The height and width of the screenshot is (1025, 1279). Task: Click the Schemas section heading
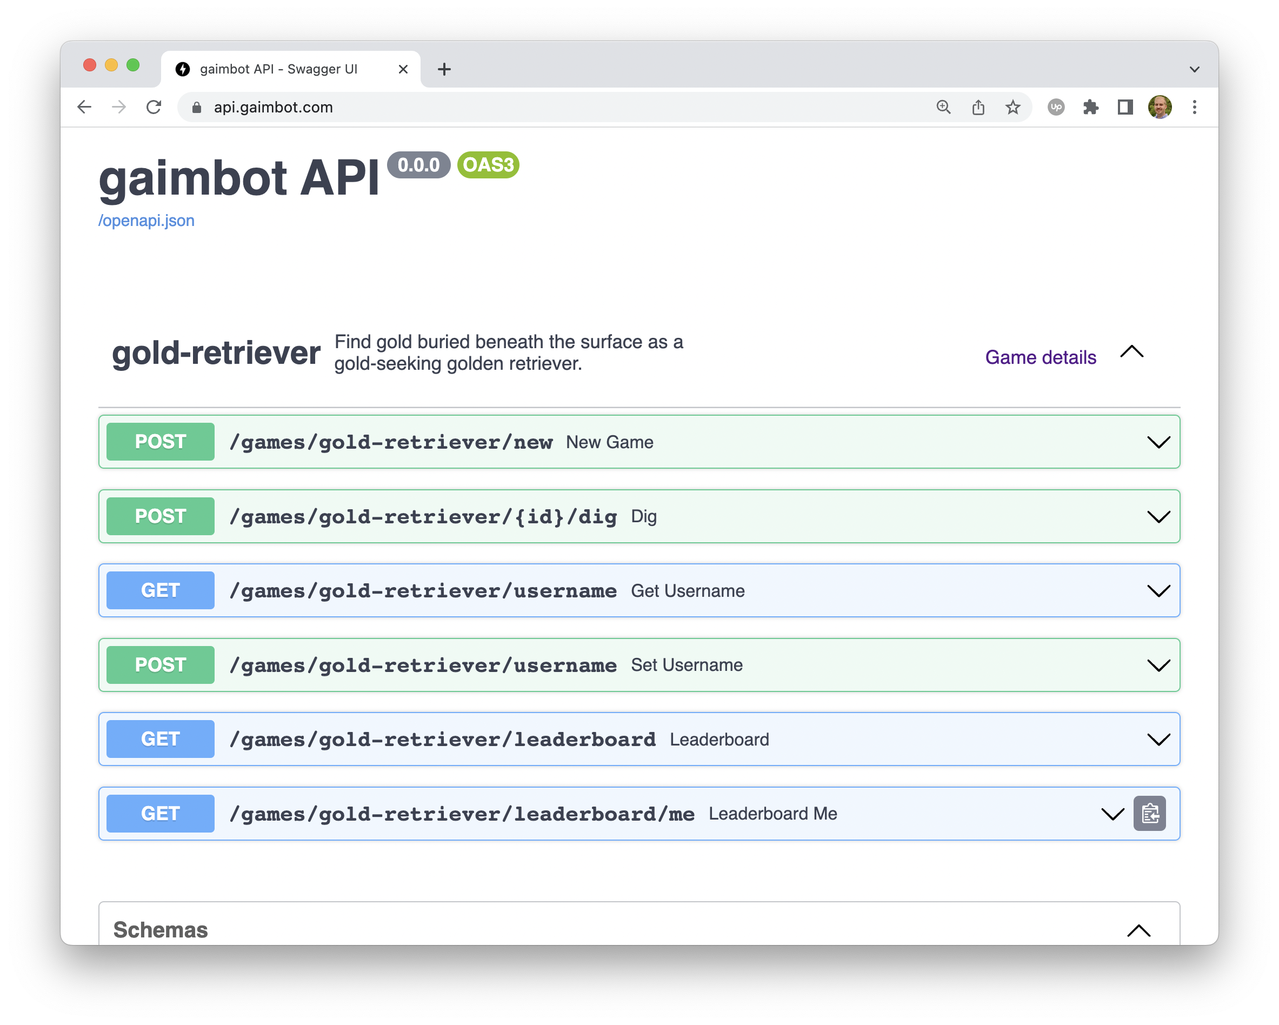click(x=161, y=930)
